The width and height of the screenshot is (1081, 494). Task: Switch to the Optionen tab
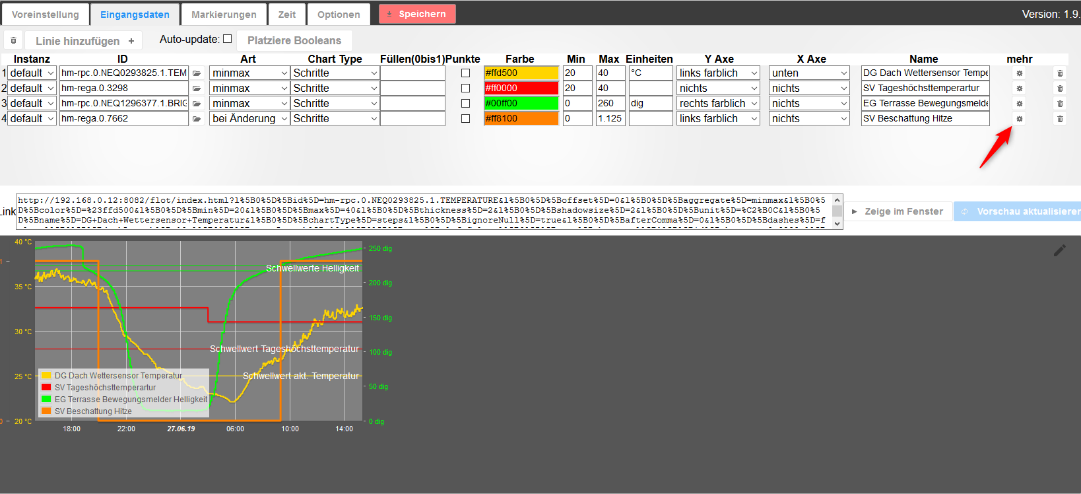(339, 15)
